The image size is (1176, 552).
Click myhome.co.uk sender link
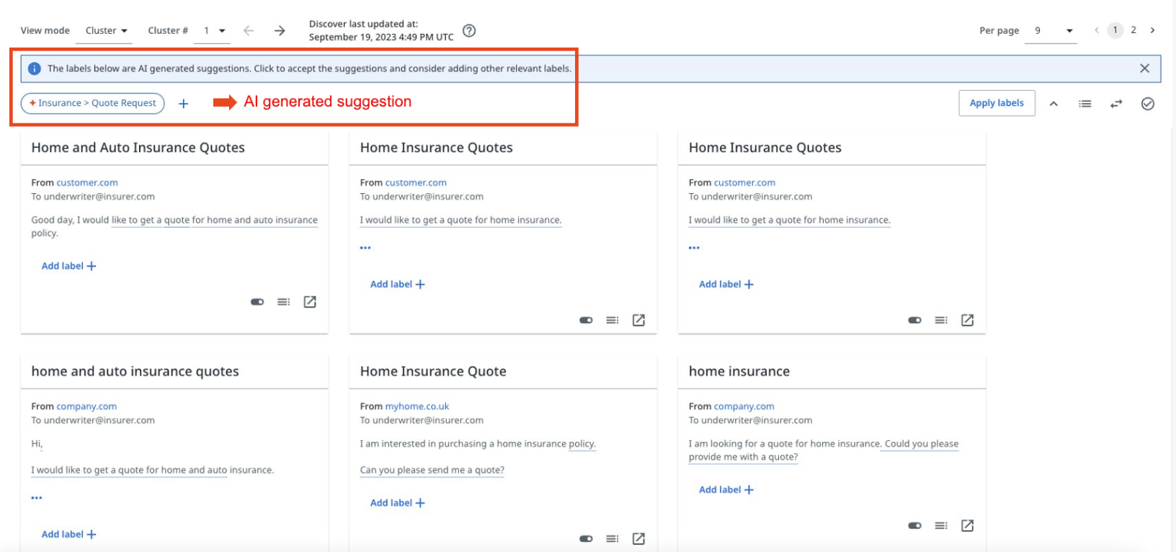click(416, 406)
